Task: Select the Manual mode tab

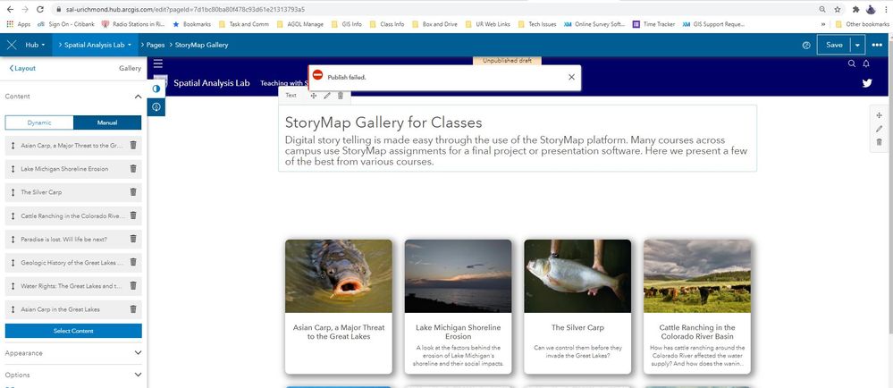Action: coord(107,122)
